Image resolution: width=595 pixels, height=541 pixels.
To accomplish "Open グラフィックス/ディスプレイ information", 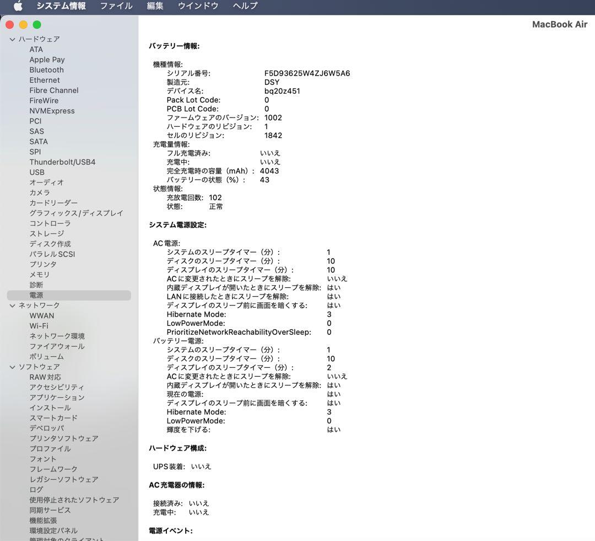I will (77, 213).
